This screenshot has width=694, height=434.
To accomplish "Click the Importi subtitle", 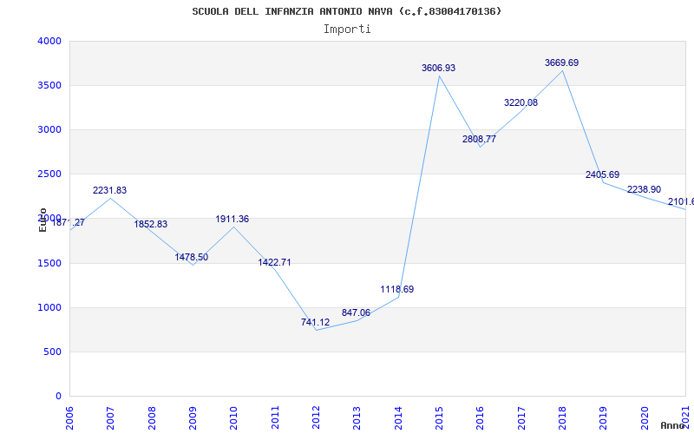I will [x=347, y=30].
